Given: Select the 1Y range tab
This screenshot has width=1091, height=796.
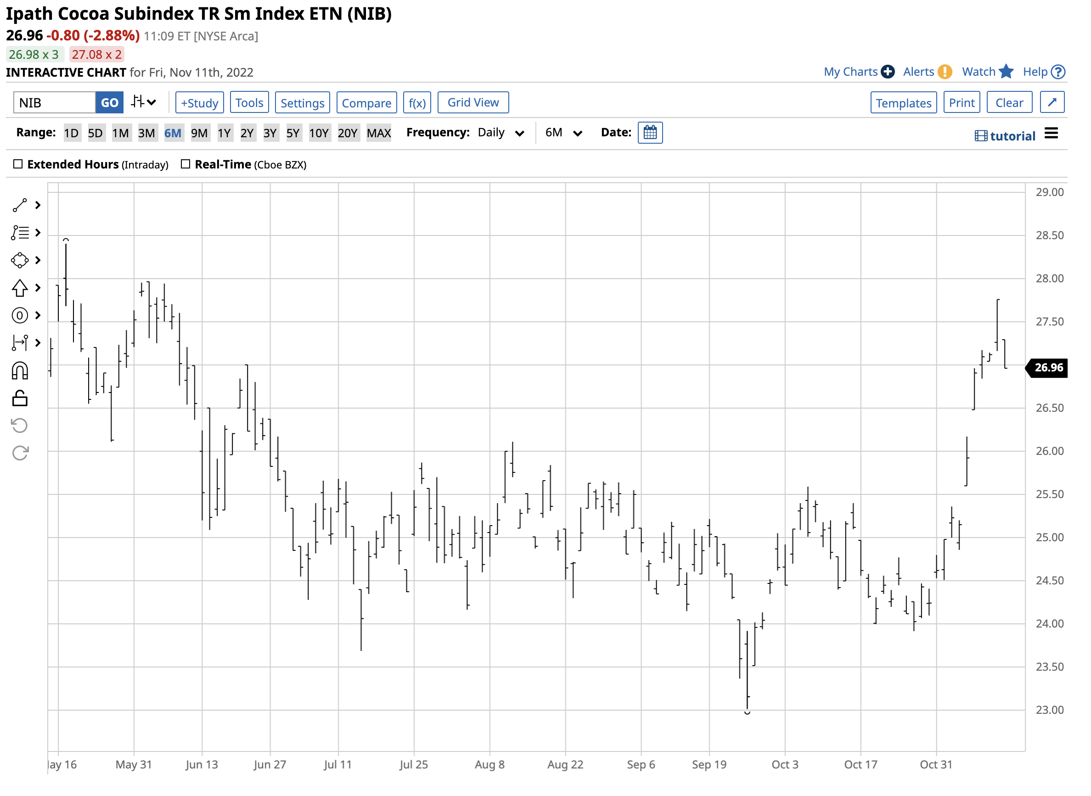Looking at the screenshot, I should 224,133.
